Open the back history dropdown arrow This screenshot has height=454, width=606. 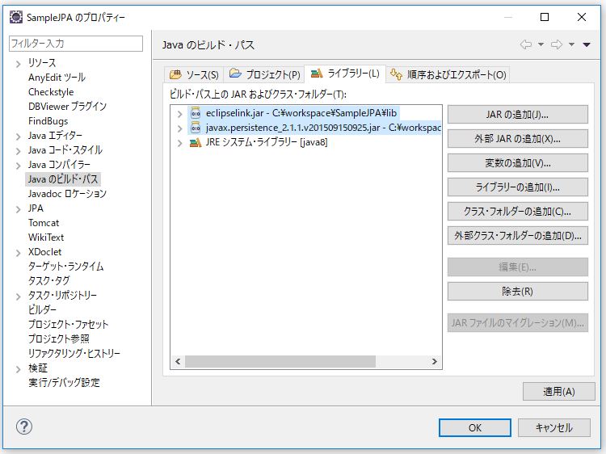point(541,44)
